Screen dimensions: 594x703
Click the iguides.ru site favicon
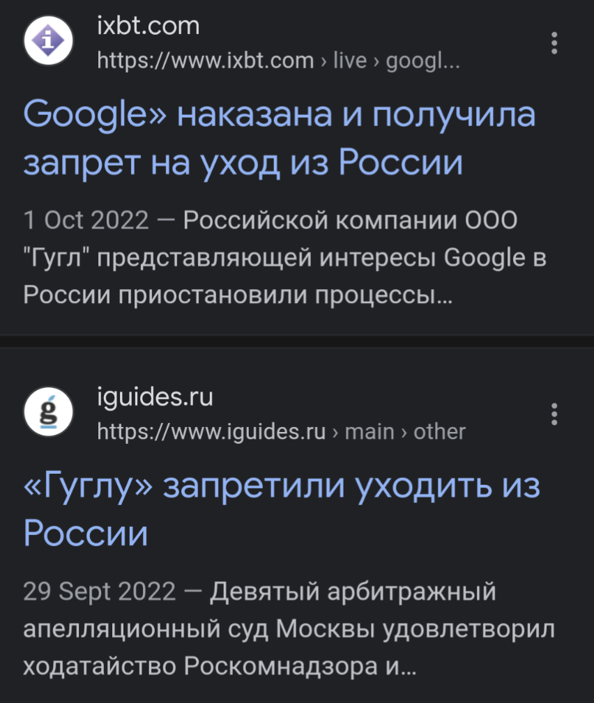tap(49, 413)
